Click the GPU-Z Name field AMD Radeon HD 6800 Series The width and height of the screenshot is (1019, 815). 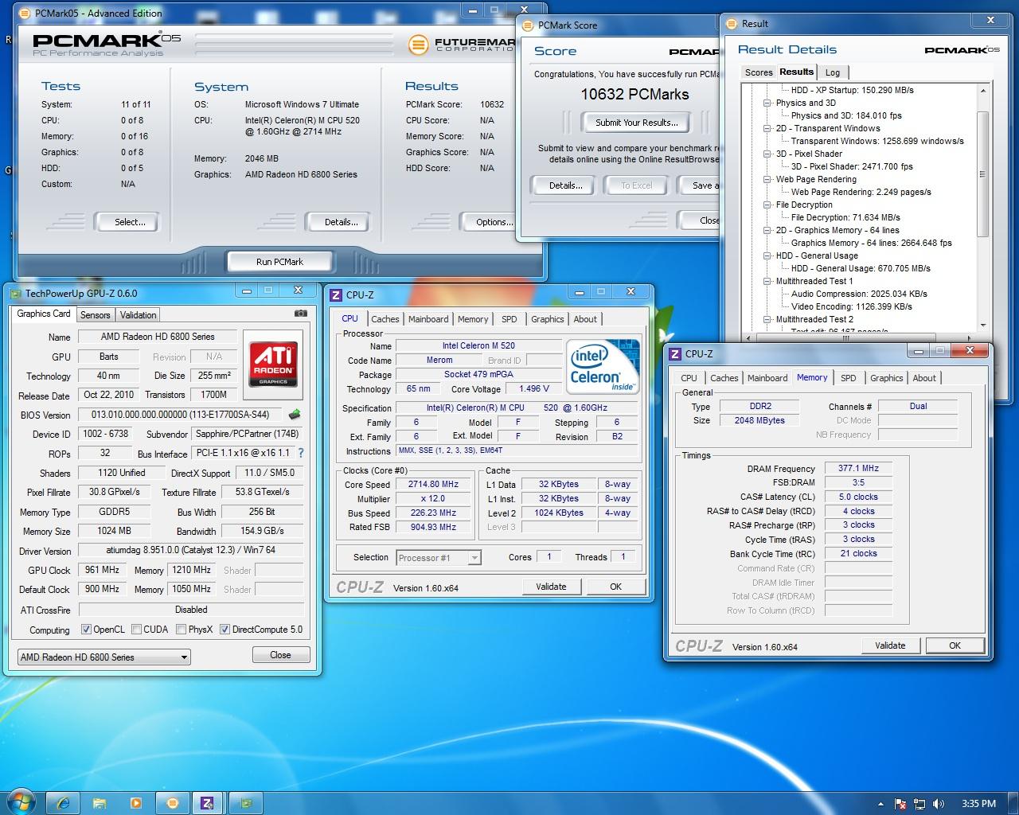158,337
